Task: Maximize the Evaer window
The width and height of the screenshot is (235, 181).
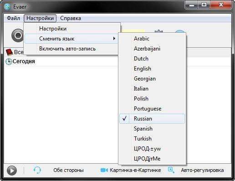Action: tap(204, 5)
